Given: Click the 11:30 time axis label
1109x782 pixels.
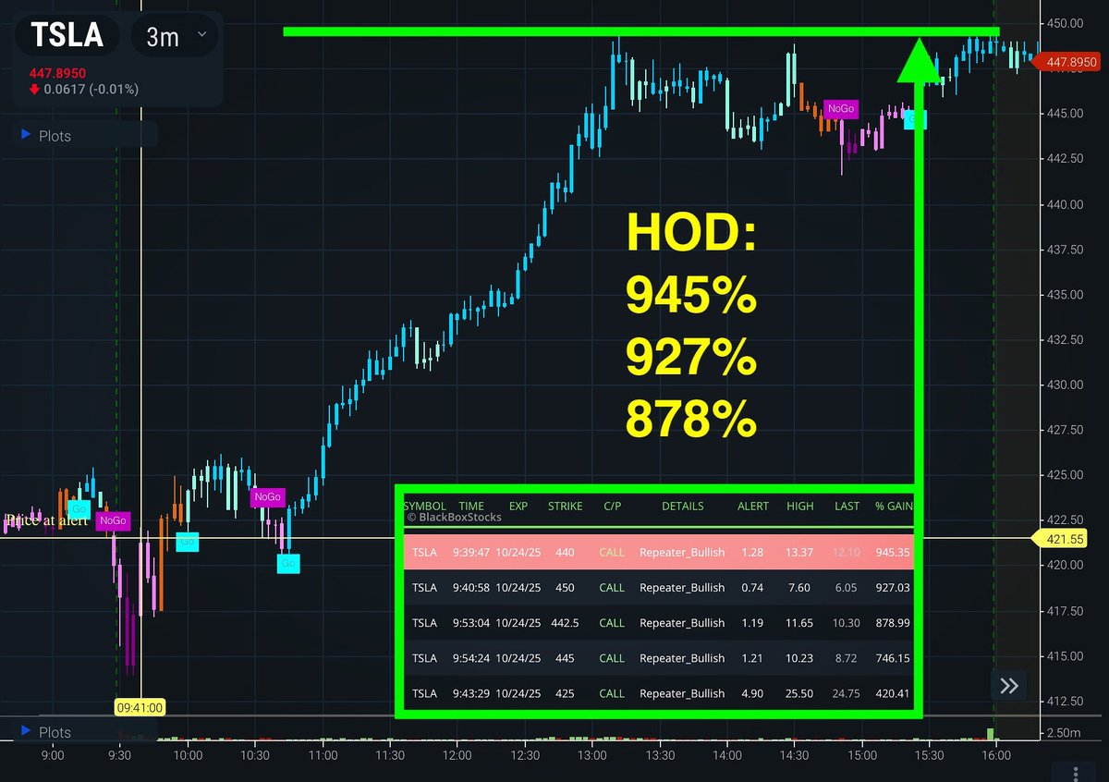Looking at the screenshot, I should (391, 756).
